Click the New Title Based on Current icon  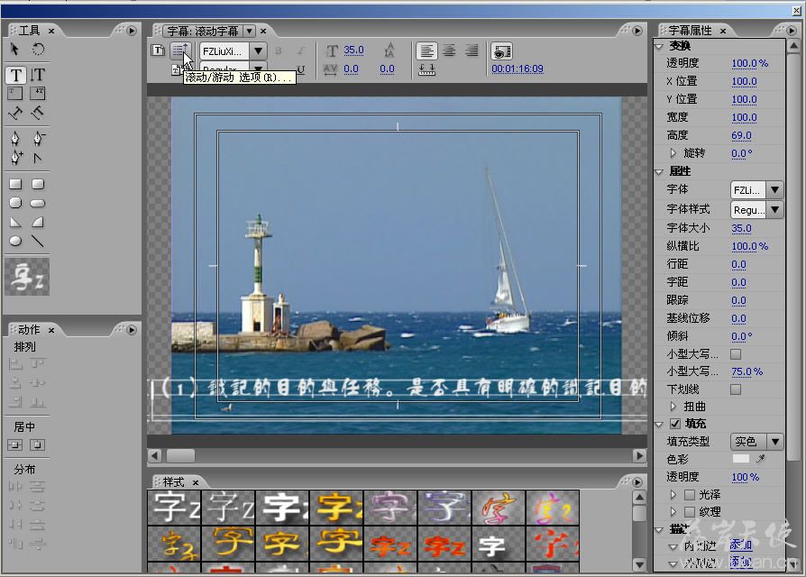(x=158, y=50)
